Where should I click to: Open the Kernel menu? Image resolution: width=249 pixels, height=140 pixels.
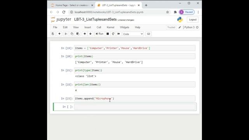coord(110,27)
